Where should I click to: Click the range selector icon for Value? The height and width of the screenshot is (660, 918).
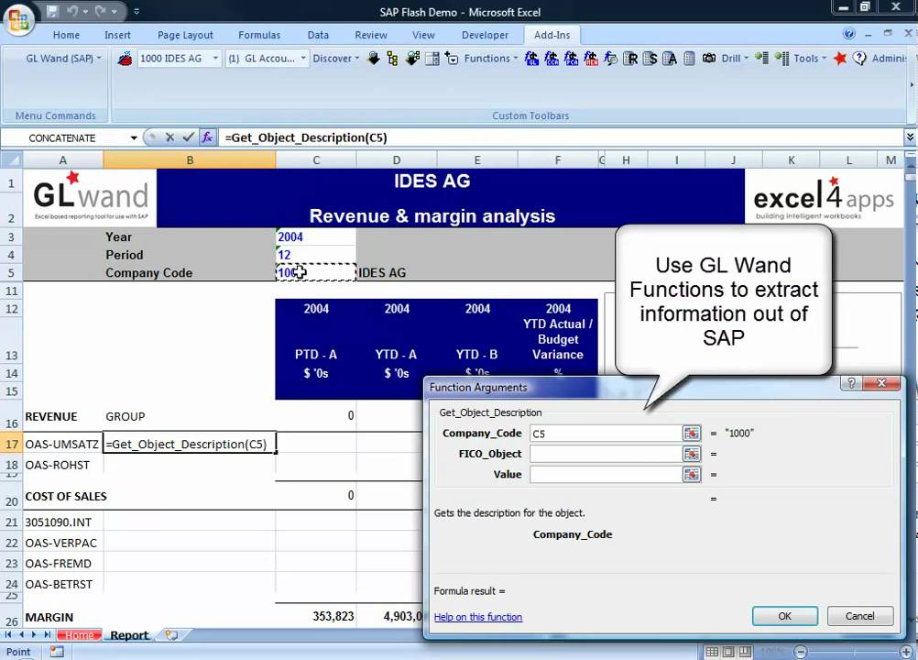(692, 474)
